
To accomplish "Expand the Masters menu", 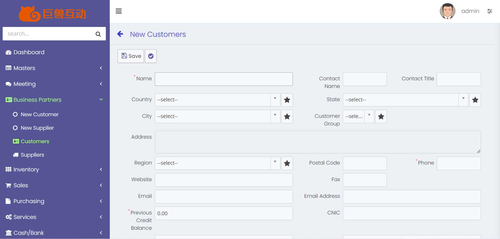I will coord(55,68).
